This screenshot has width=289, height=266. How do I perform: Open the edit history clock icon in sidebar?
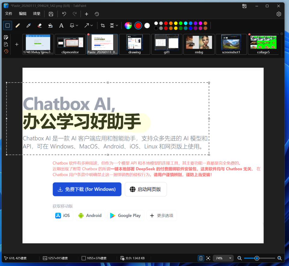pos(6,51)
